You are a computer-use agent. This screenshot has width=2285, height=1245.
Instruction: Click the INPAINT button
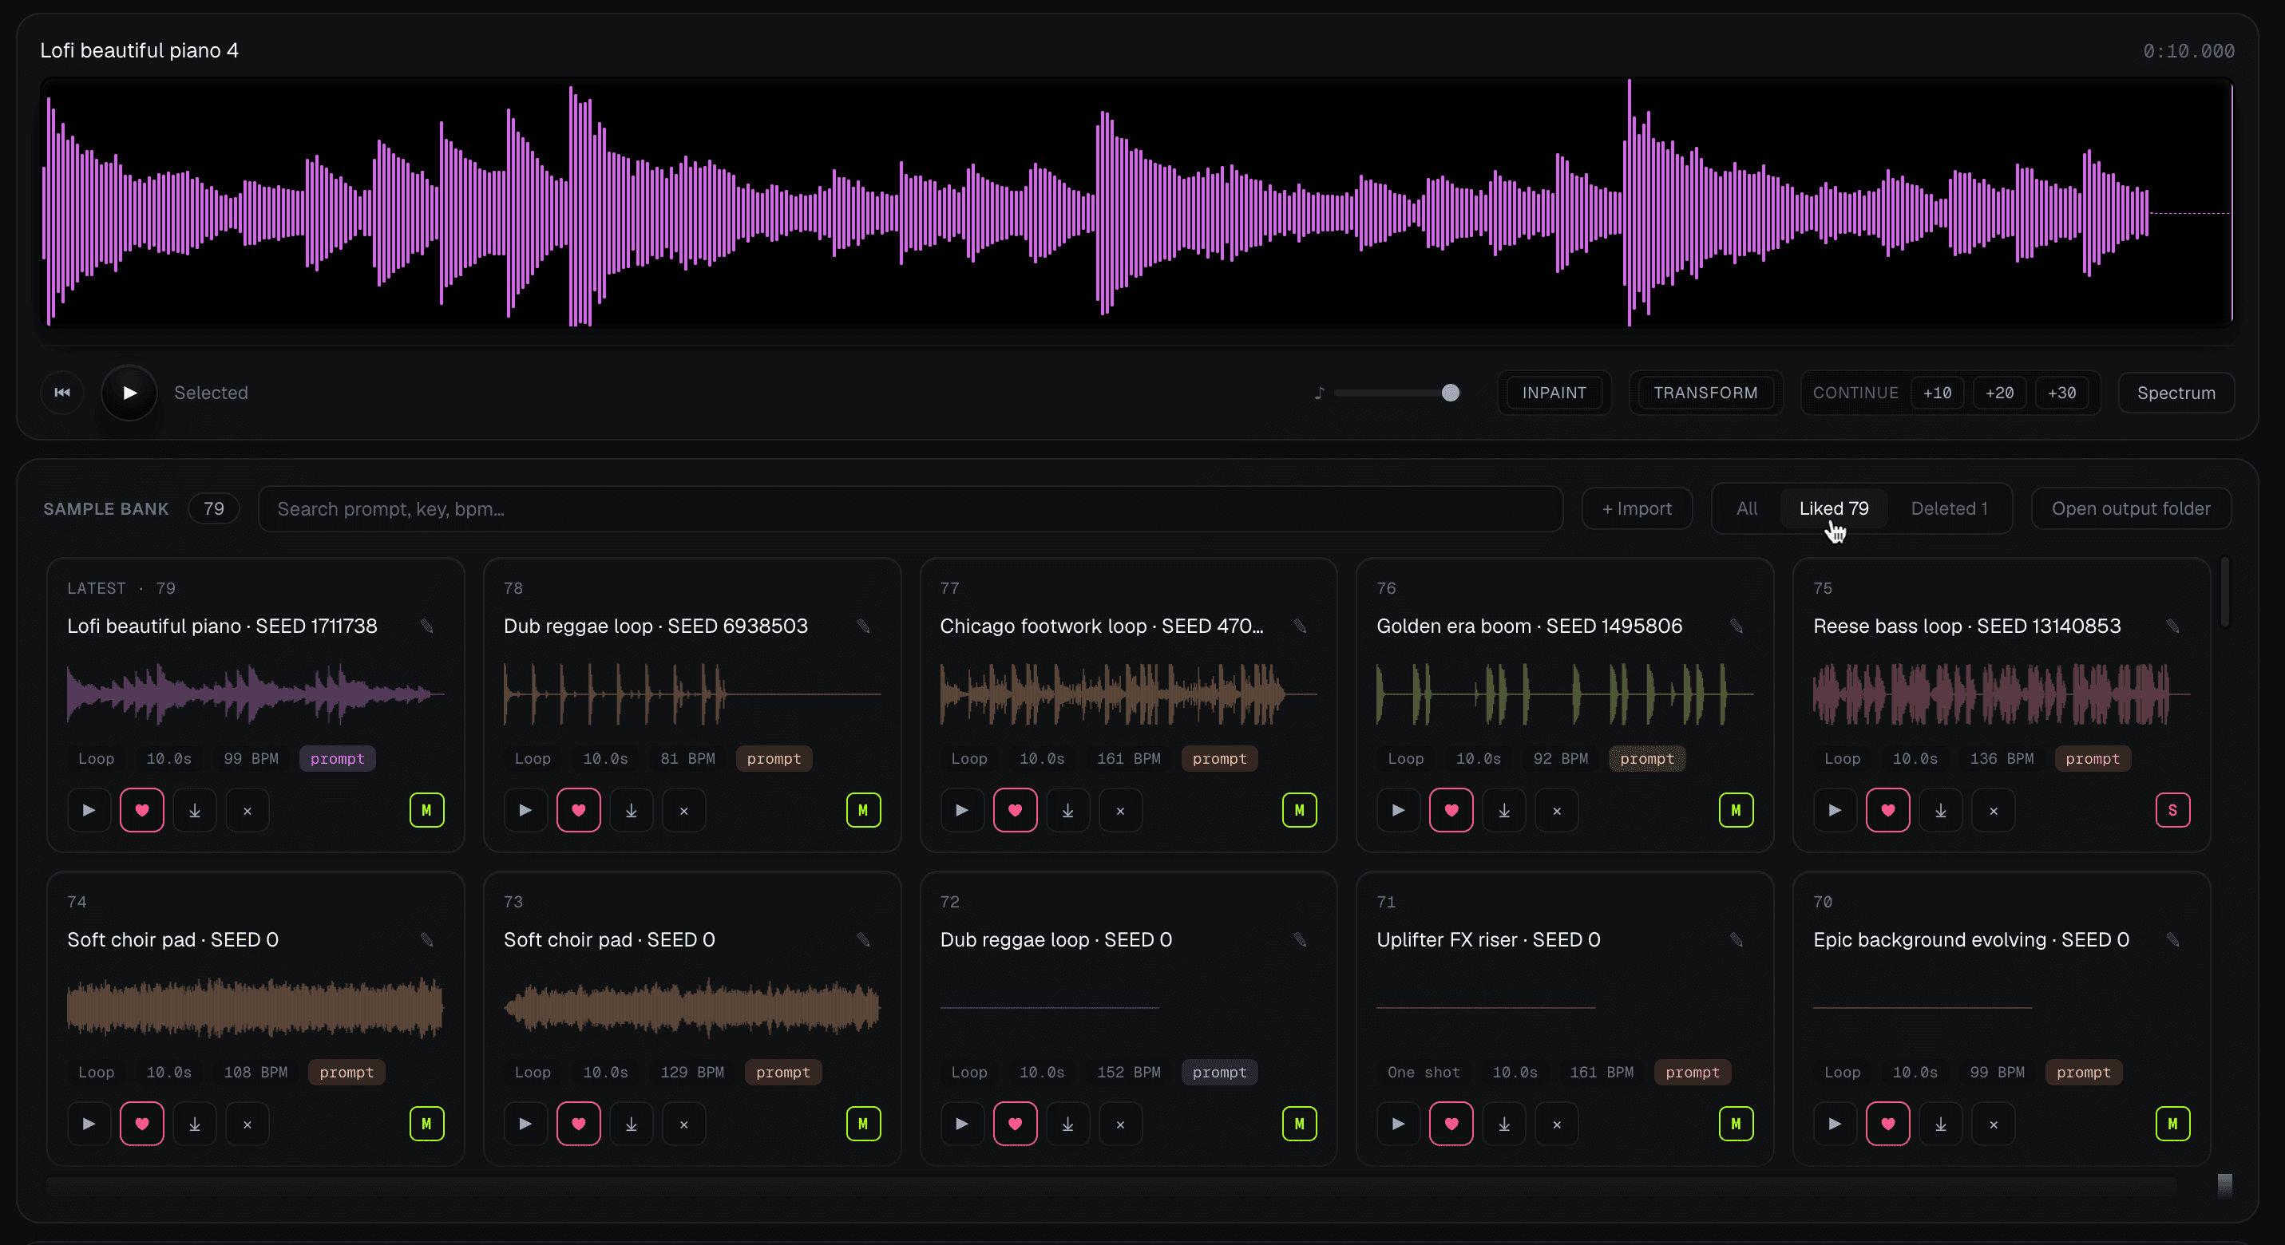tap(1554, 393)
